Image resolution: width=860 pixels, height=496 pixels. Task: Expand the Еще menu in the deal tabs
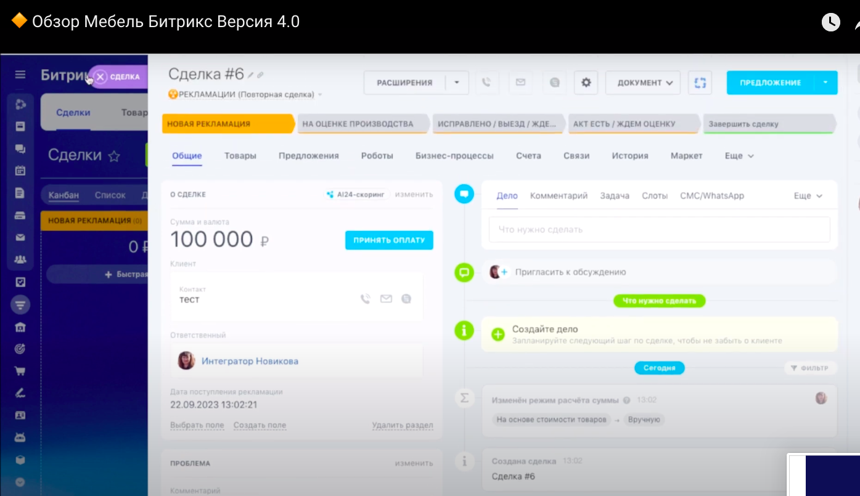[739, 156]
